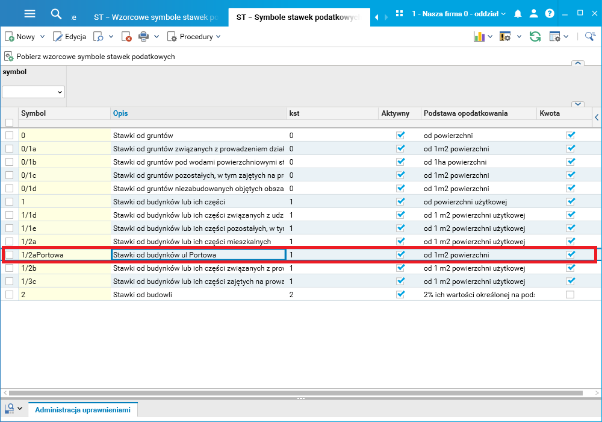Click Pobierz wzorcowe symbole stawek podatkowych
The image size is (602, 422).
90,57
